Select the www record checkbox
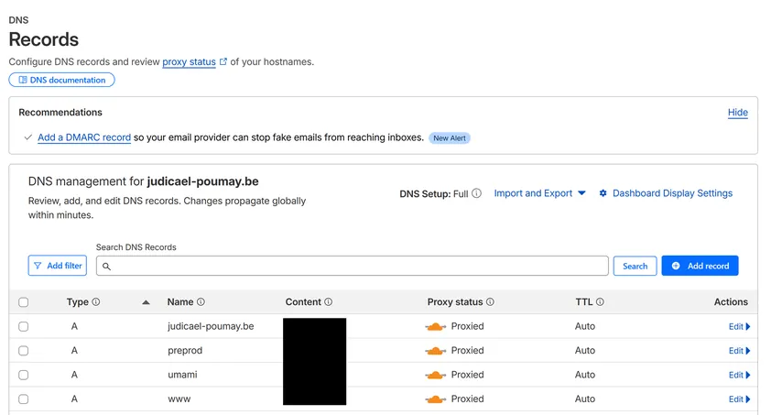782x415 pixels. [24, 399]
